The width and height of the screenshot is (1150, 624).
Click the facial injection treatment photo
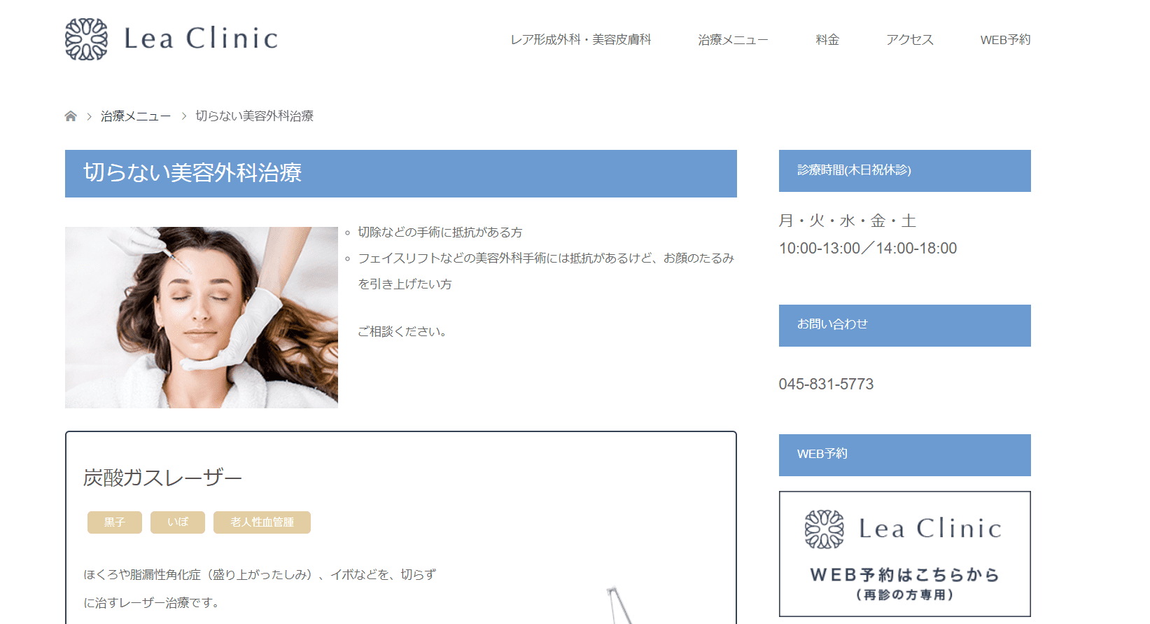pos(202,317)
